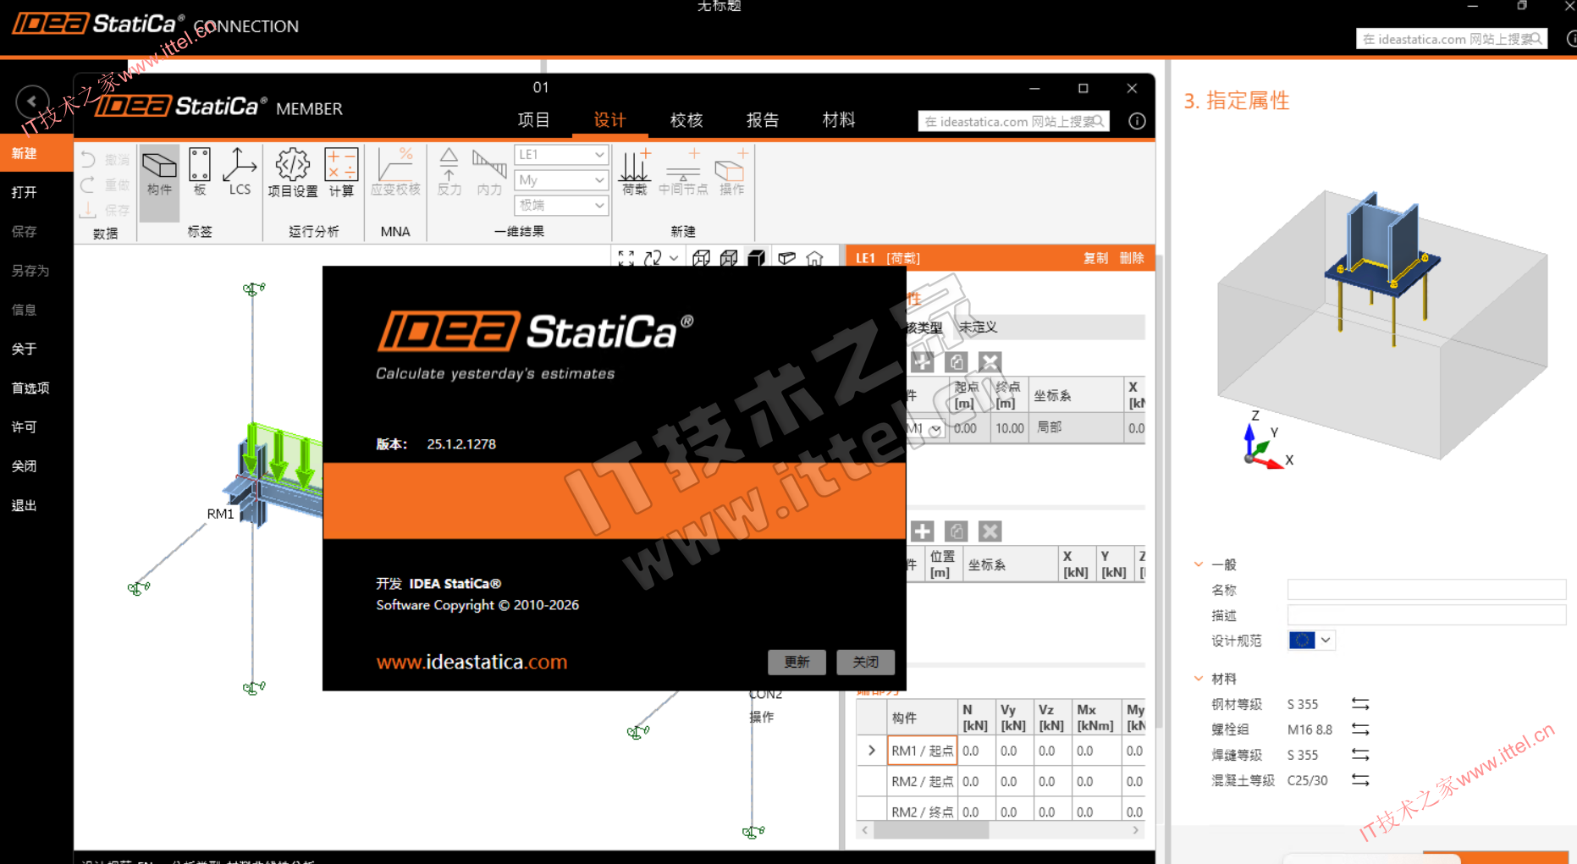
Task: Click the info icon in MEMBER window
Action: (1137, 121)
